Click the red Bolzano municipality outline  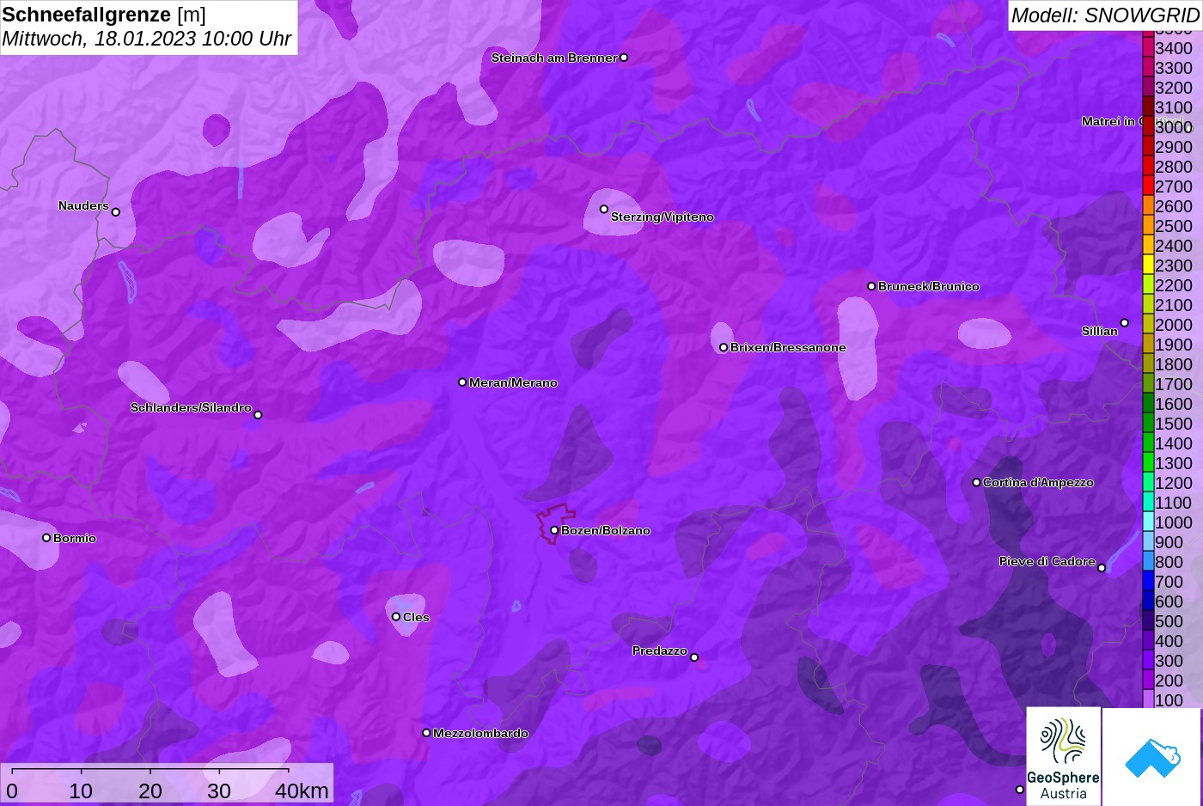[555, 523]
